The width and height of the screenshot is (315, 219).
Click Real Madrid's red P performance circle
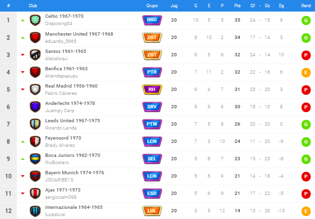tap(306, 90)
